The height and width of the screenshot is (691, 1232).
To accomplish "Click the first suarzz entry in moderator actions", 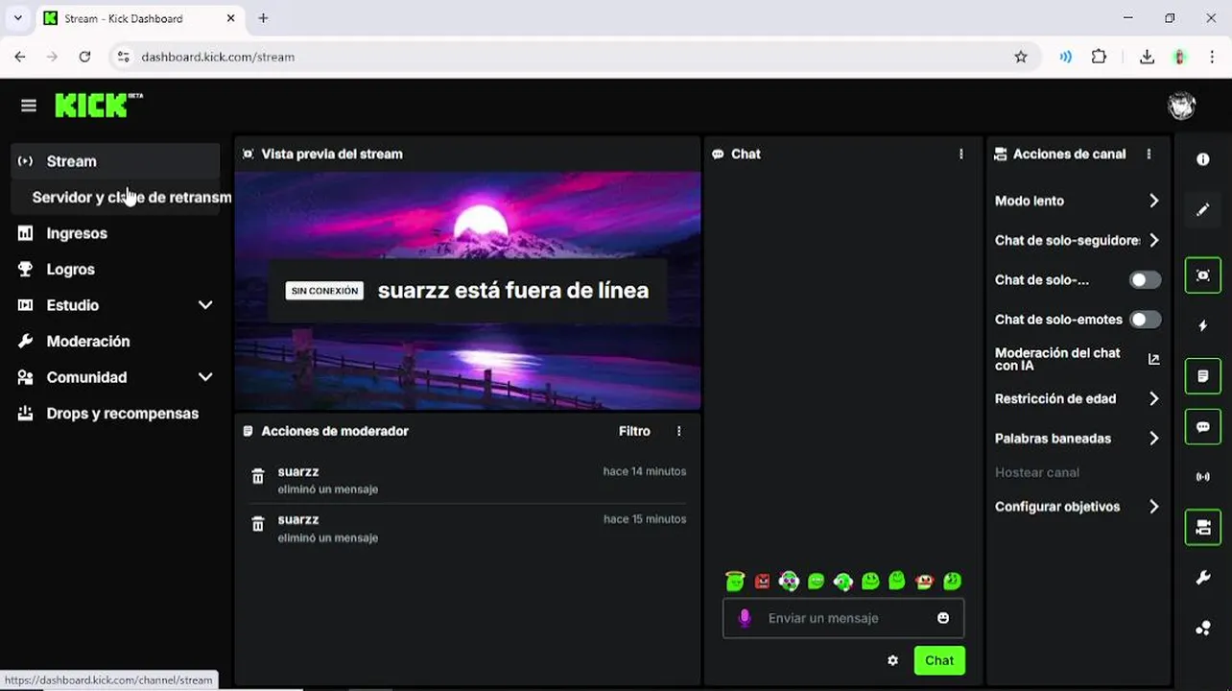I will pos(468,480).
